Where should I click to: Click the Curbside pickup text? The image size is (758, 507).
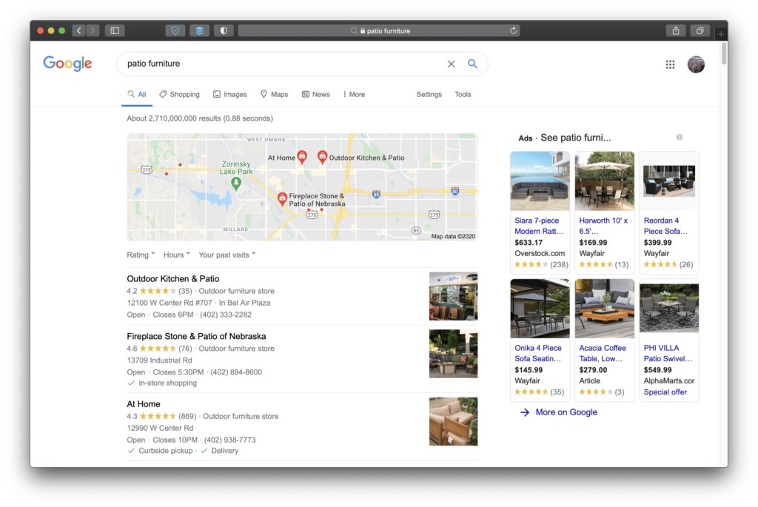click(x=165, y=451)
